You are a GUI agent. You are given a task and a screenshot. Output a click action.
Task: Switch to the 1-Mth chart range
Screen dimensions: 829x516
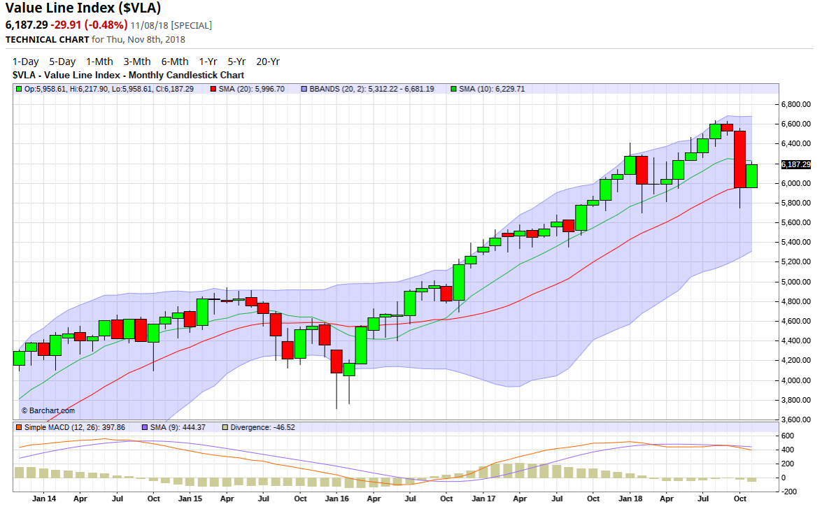(99, 62)
